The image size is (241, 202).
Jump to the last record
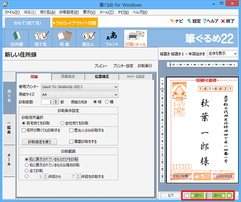pyautogui.click(x=229, y=195)
